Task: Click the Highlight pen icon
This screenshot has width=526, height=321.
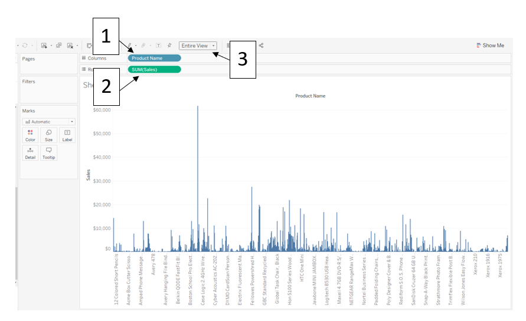Action: click(129, 46)
